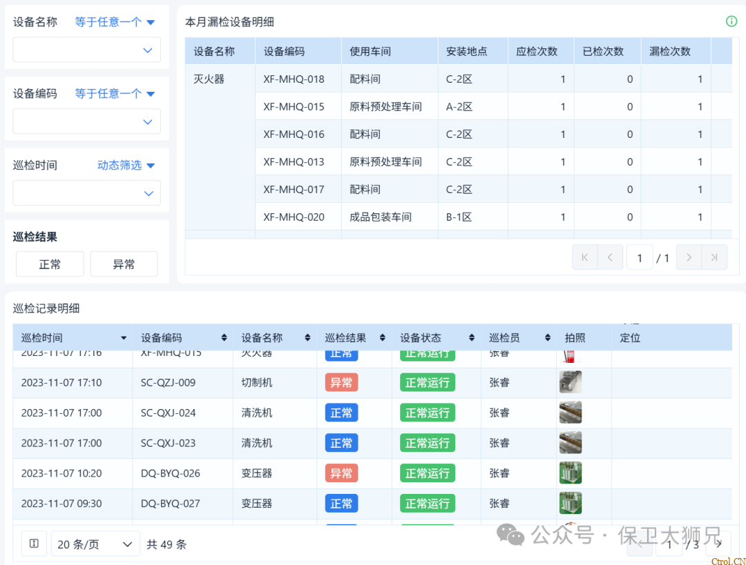Sort by 巡检结果 column

[383, 338]
